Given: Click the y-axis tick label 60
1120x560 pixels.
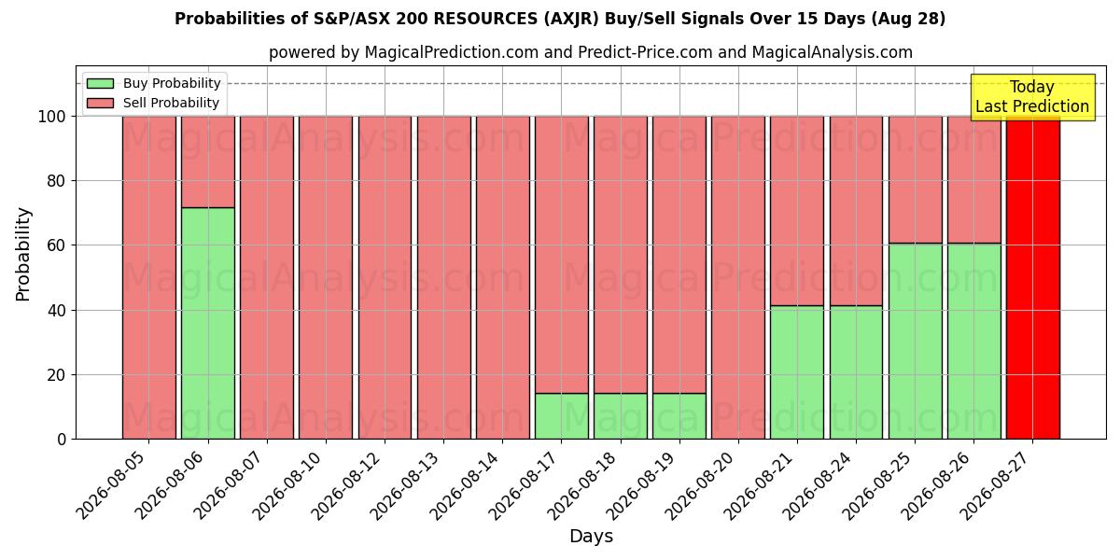Looking at the screenshot, I should click(57, 245).
